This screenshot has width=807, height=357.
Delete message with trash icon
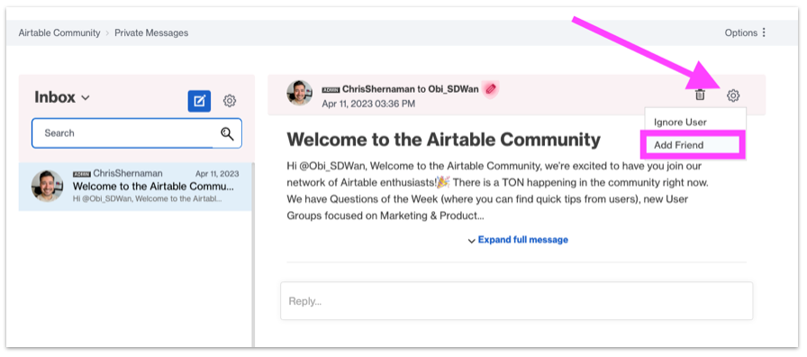[x=700, y=95]
